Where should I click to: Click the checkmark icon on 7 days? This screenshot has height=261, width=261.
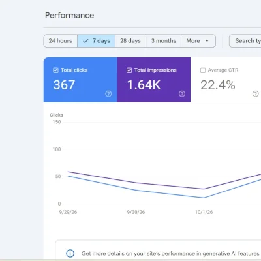click(x=85, y=41)
